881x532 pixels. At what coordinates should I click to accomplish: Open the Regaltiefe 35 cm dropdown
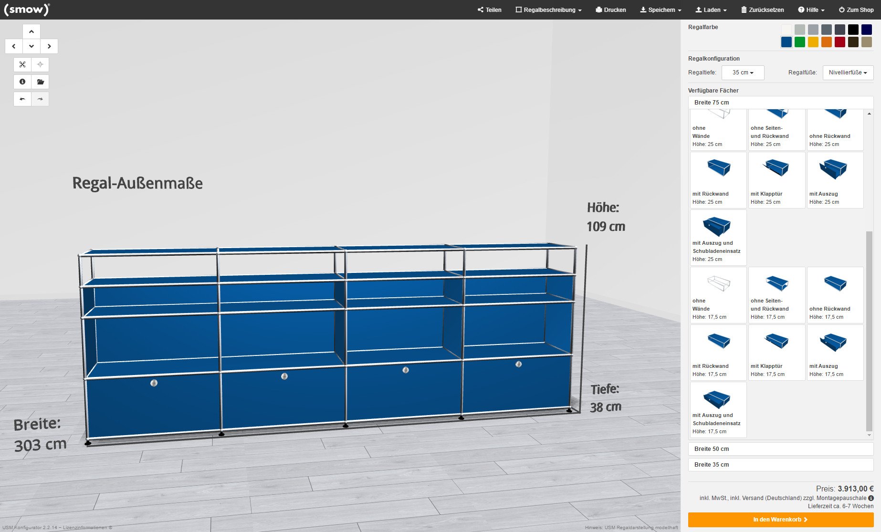tap(743, 73)
